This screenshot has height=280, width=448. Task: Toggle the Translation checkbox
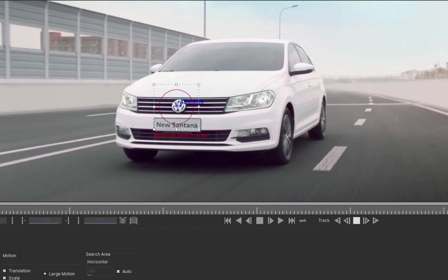[4, 271]
